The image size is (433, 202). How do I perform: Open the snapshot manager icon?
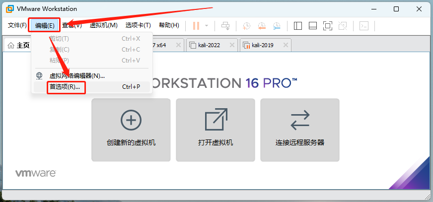tap(277, 26)
